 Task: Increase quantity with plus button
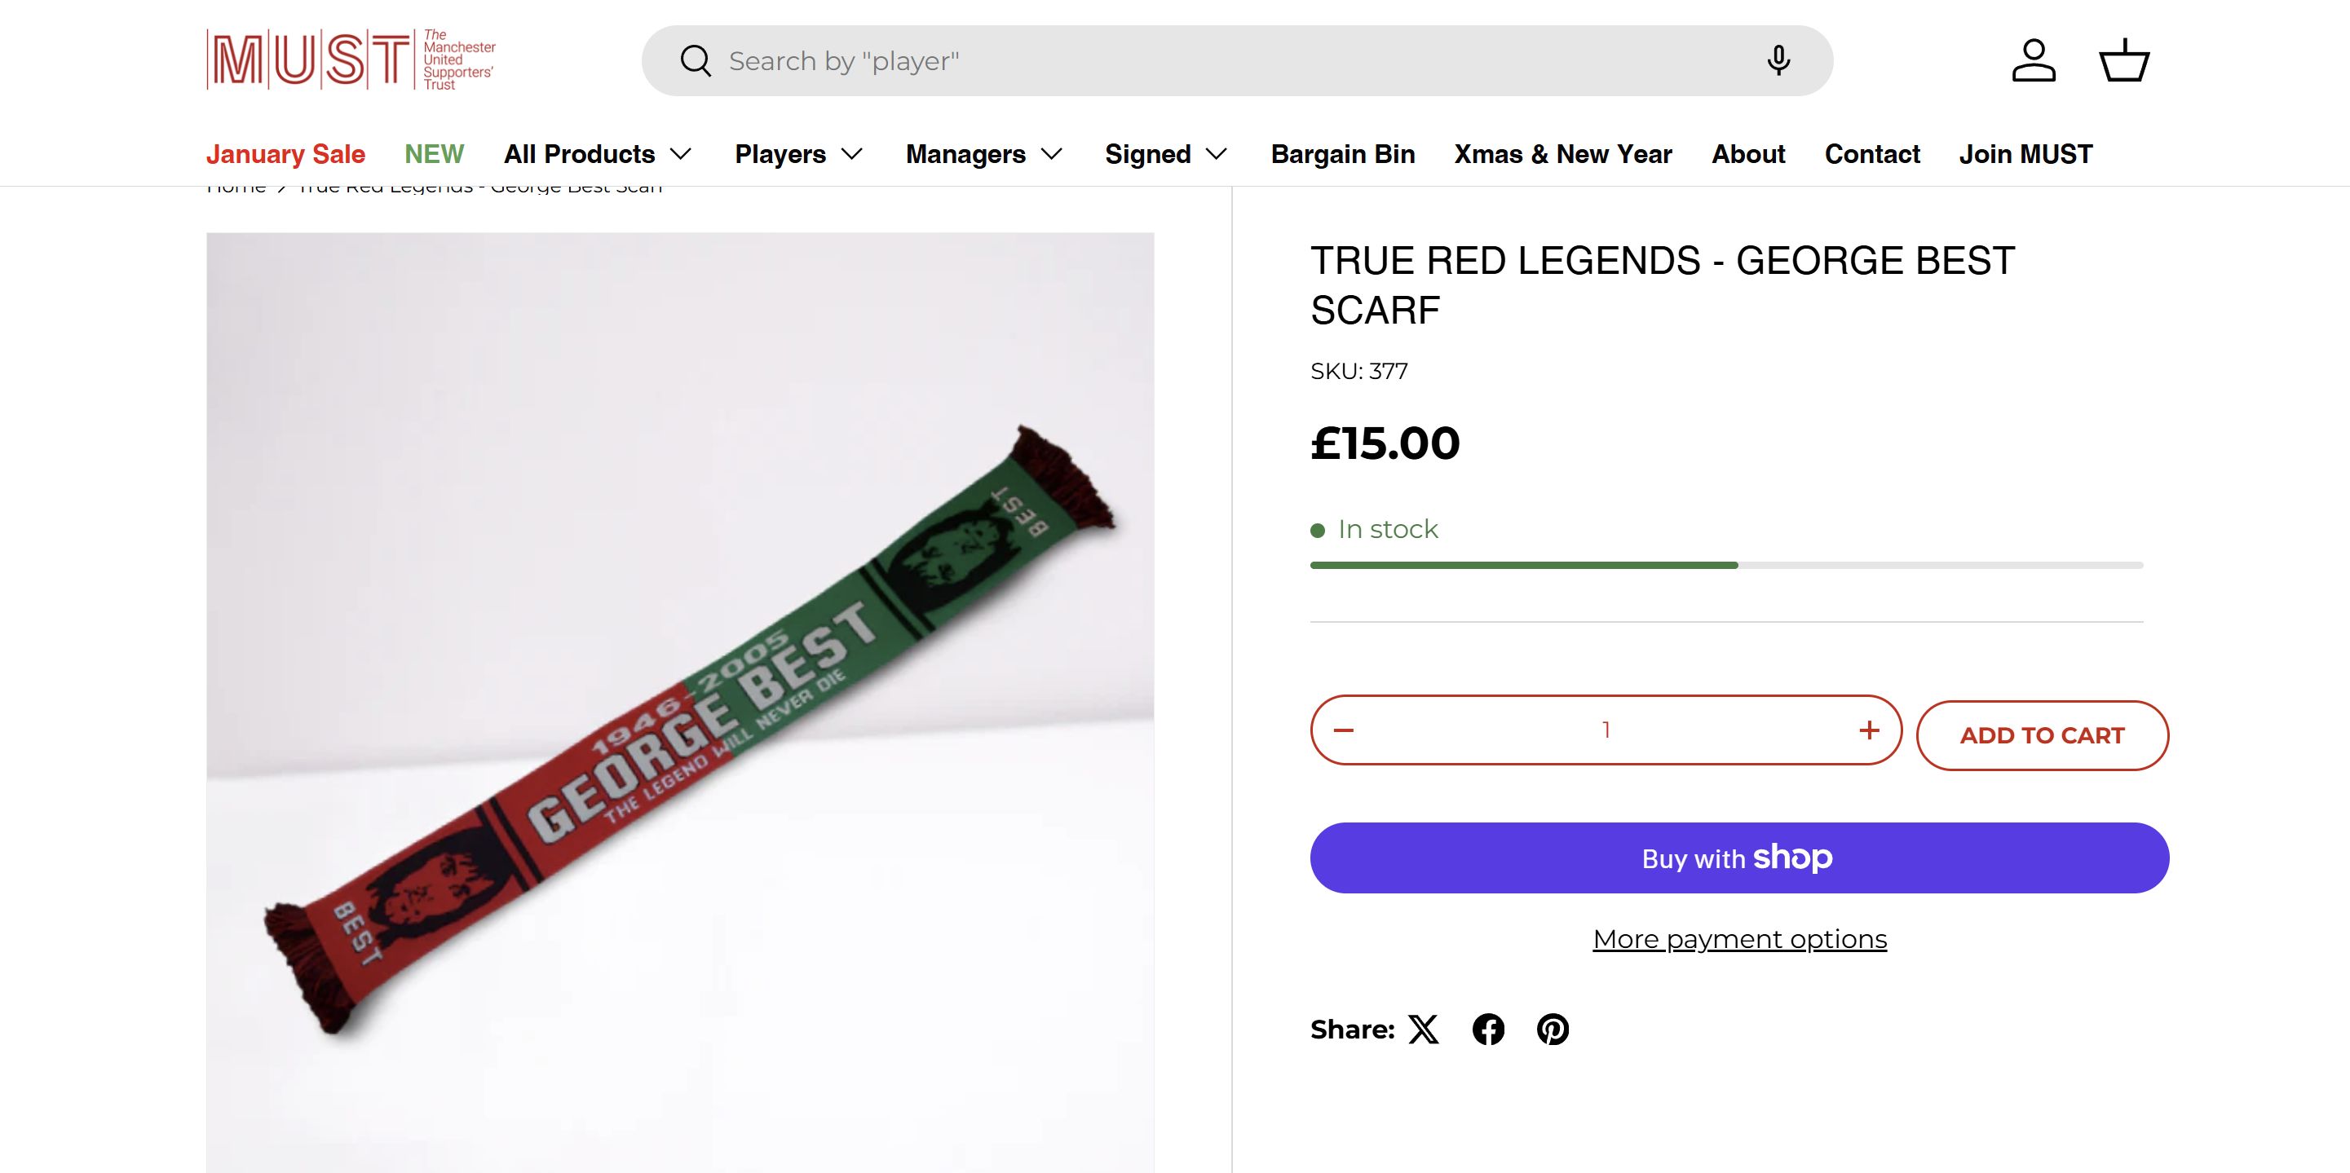[x=1868, y=730]
